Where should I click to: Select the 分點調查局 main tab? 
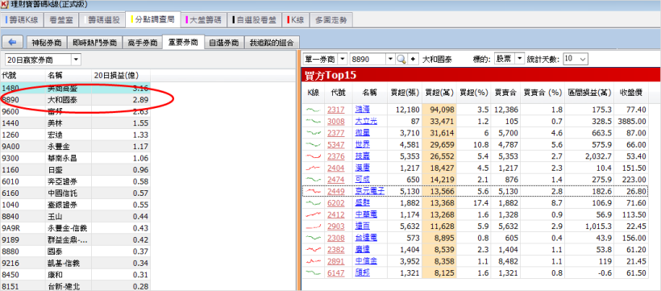153,19
